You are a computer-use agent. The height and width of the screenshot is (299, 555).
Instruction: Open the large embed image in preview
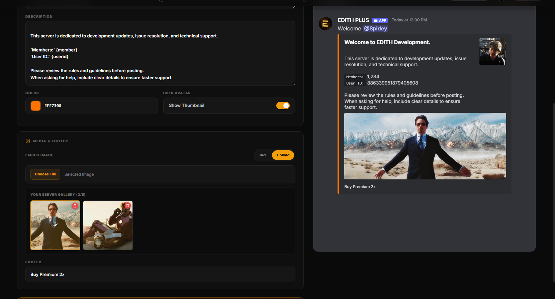[x=425, y=146]
